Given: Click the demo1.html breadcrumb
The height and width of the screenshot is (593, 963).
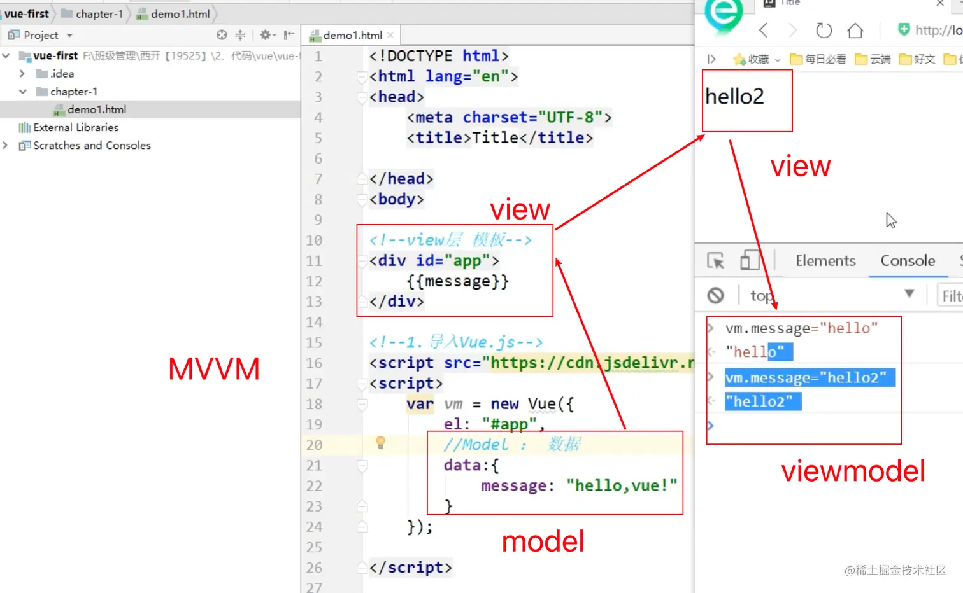Looking at the screenshot, I should pos(173,13).
